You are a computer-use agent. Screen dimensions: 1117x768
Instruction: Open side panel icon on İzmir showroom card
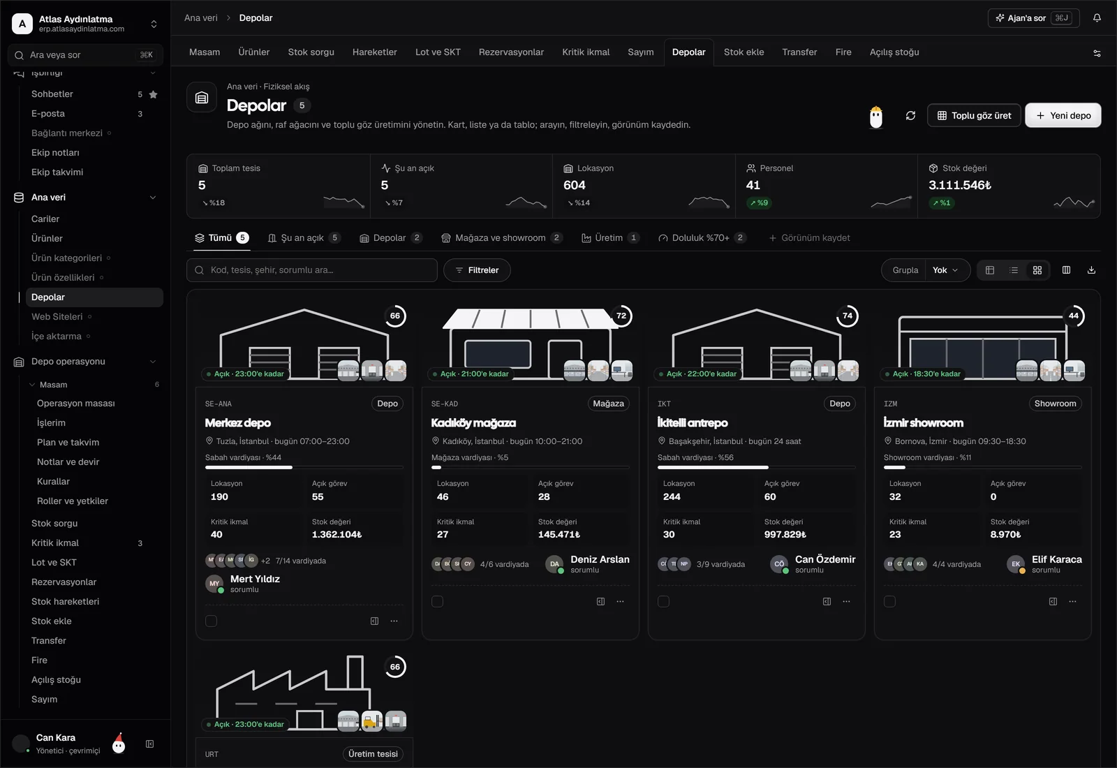pyautogui.click(x=1053, y=601)
